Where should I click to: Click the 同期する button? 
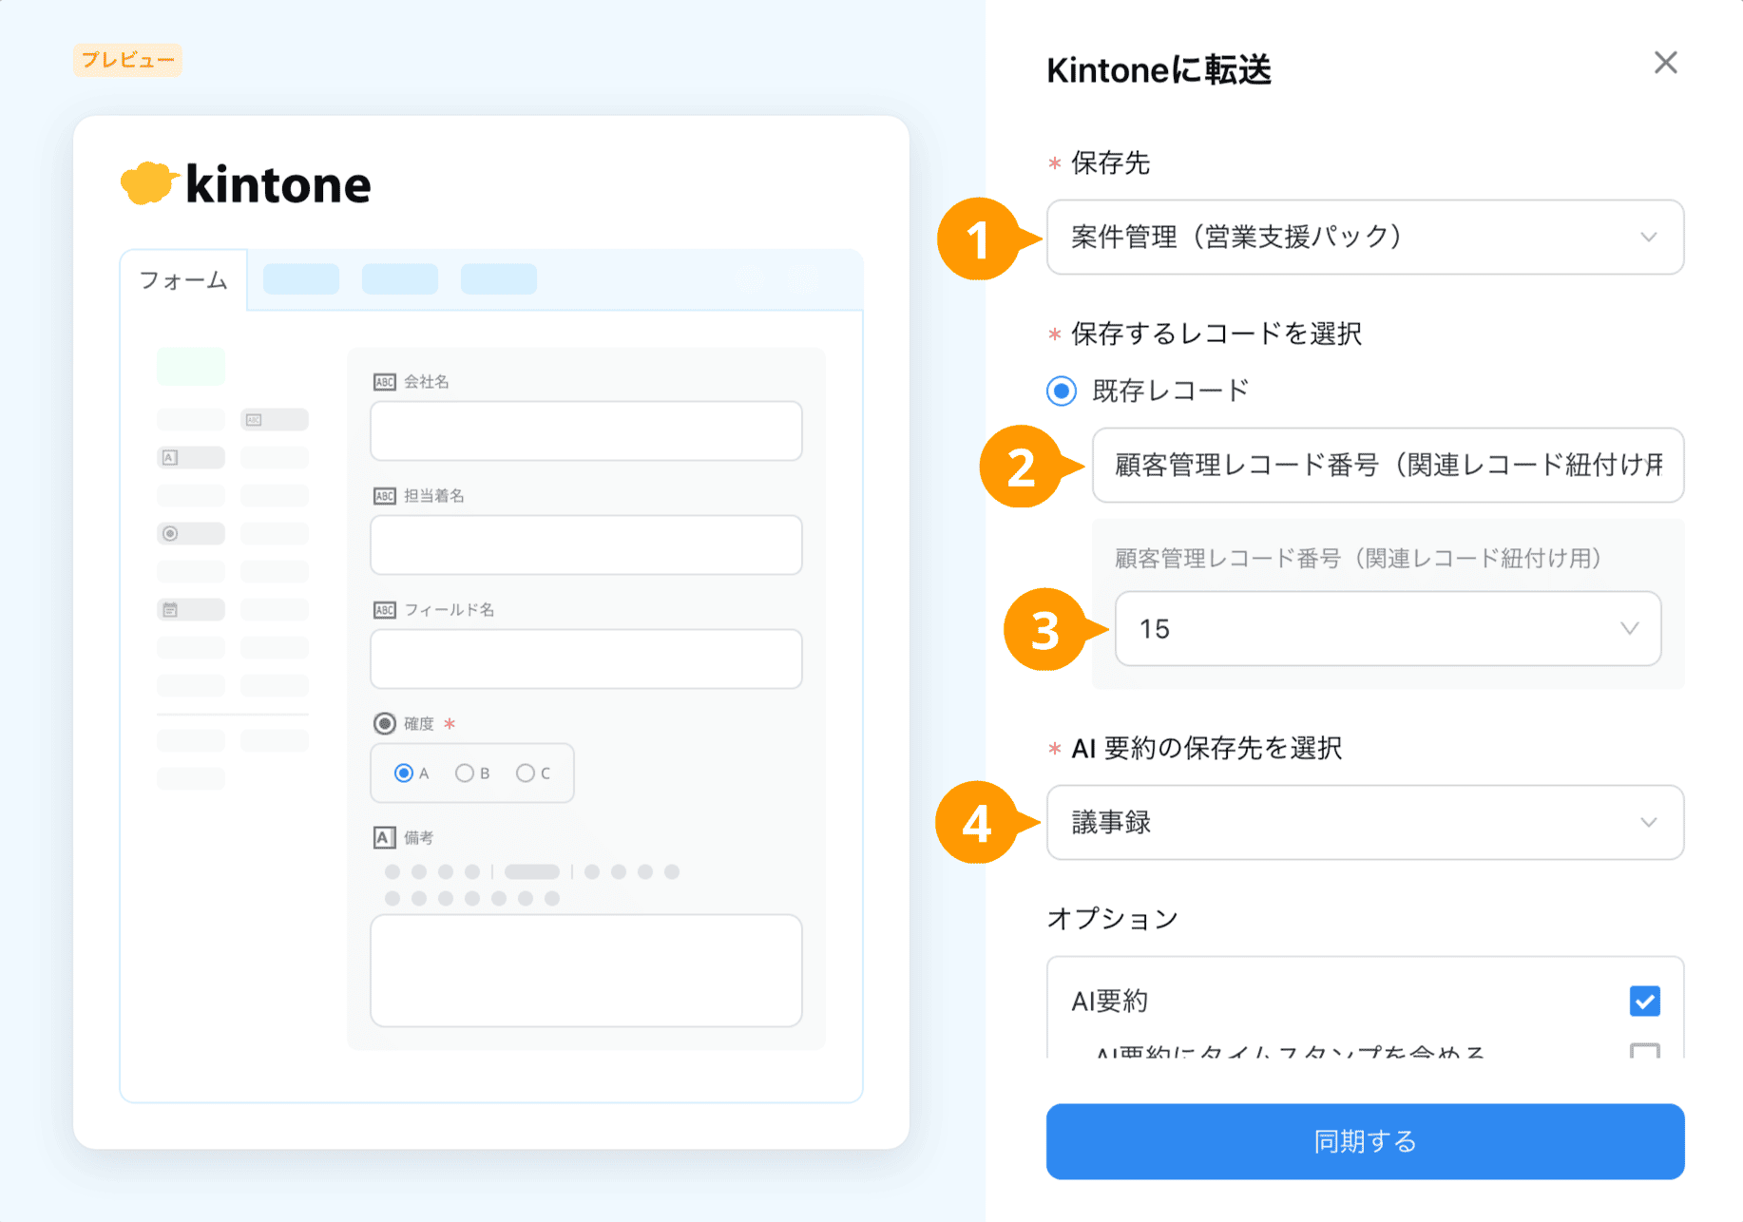(1365, 1141)
